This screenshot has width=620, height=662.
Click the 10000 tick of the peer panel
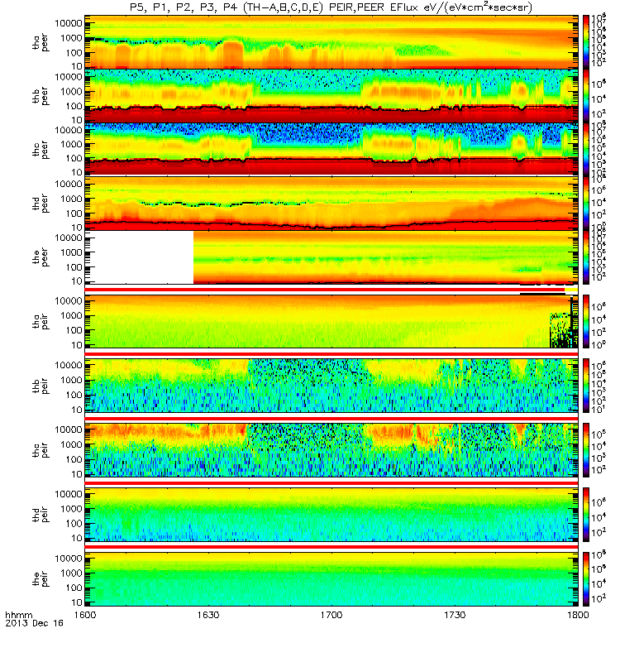69,237
